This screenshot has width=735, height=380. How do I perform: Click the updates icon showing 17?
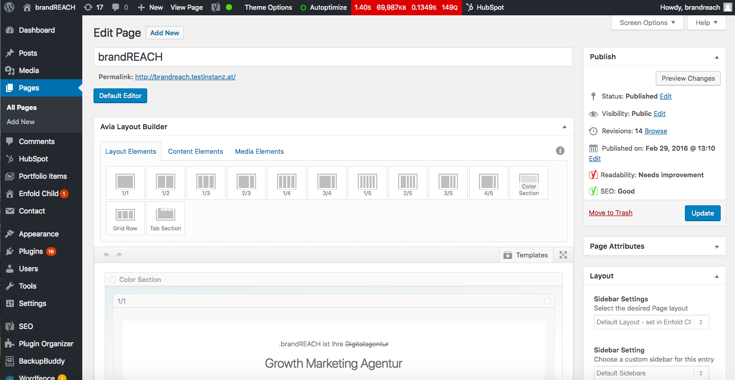tap(93, 7)
